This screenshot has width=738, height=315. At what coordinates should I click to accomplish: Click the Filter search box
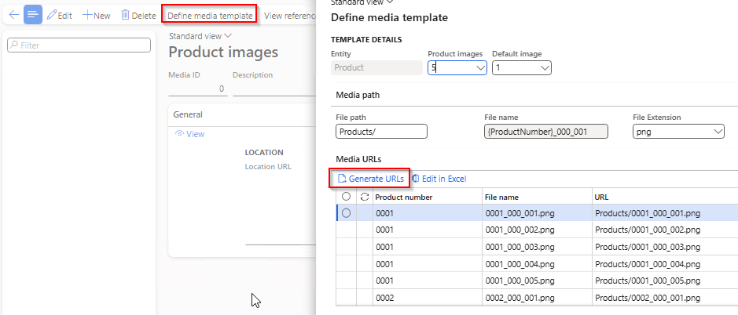click(x=79, y=45)
